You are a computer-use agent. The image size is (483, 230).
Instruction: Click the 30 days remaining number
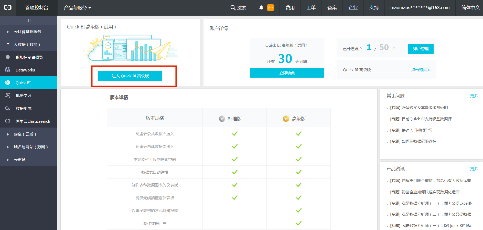[285, 59]
